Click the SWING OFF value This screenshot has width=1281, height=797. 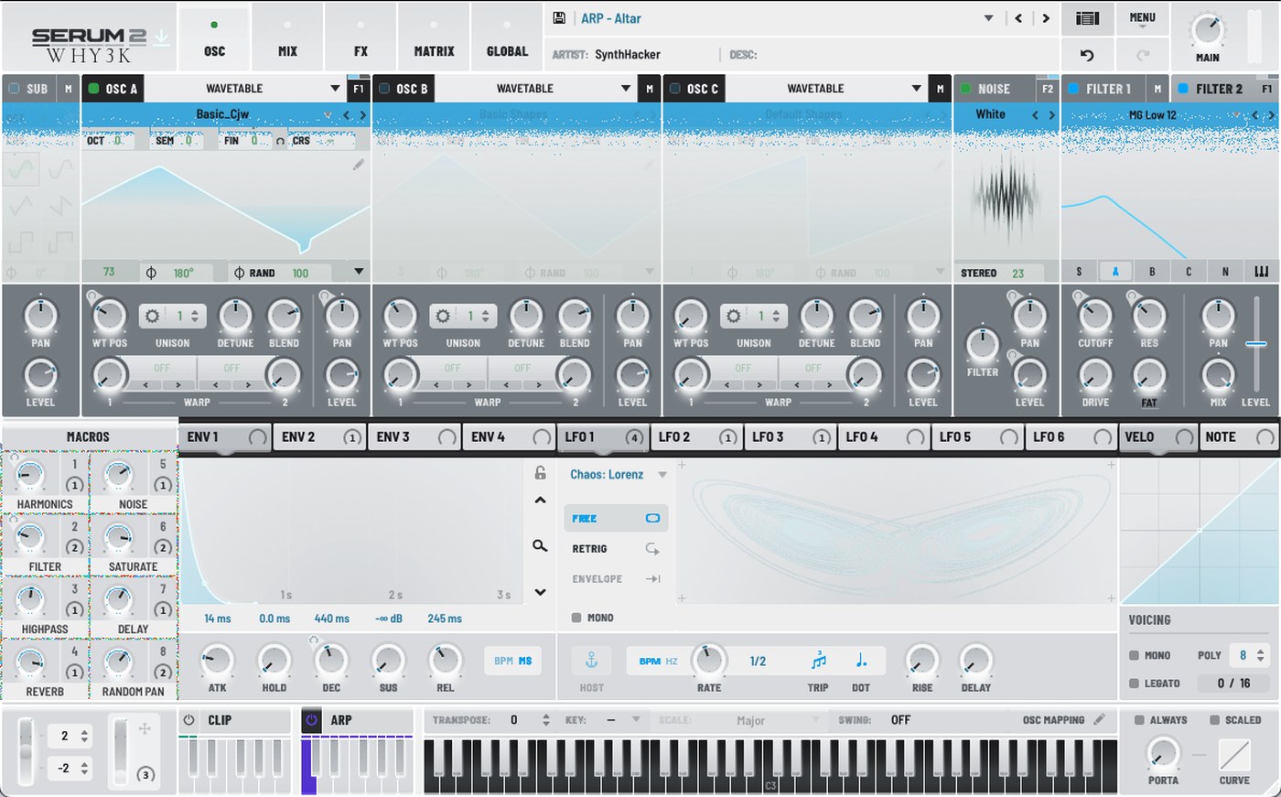tap(900, 720)
